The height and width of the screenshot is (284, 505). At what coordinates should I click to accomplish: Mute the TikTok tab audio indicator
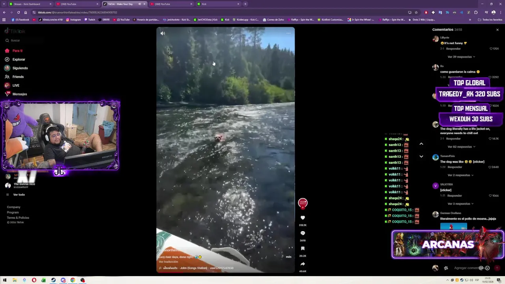pyautogui.click(x=139, y=4)
